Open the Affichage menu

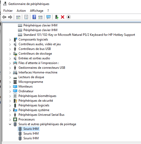(37, 11)
